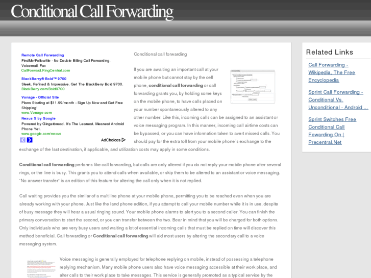The width and height of the screenshot is (371, 278).
Task: Visit www.Vonage.com ad URL
Action: [x=36, y=113]
